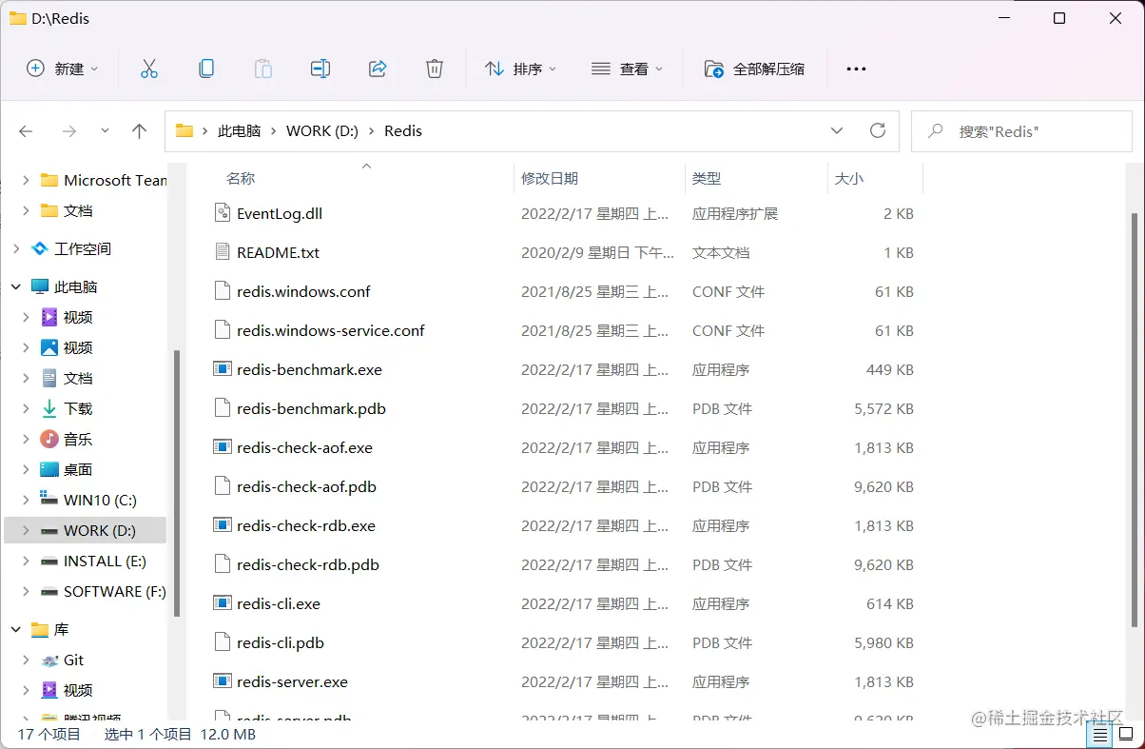Image resolution: width=1145 pixels, height=749 pixels.
Task: Click the Cut scissors icon
Action: pyautogui.click(x=149, y=69)
